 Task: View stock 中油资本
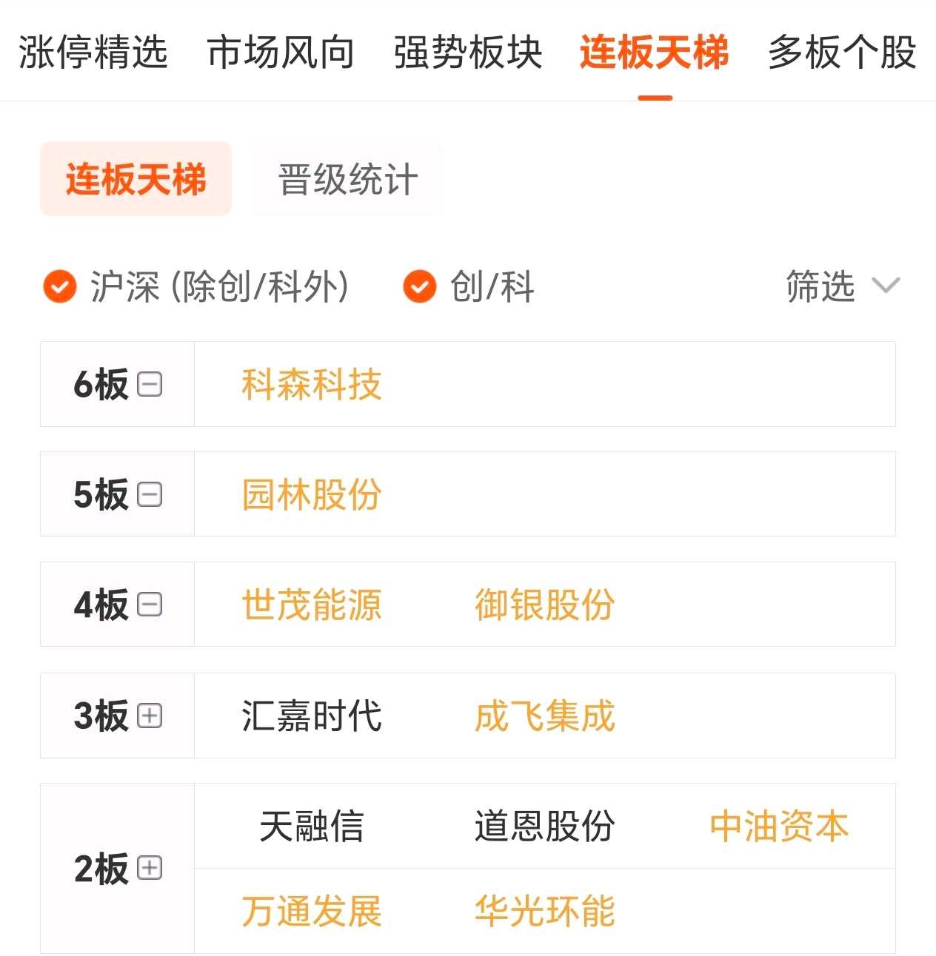tap(779, 826)
